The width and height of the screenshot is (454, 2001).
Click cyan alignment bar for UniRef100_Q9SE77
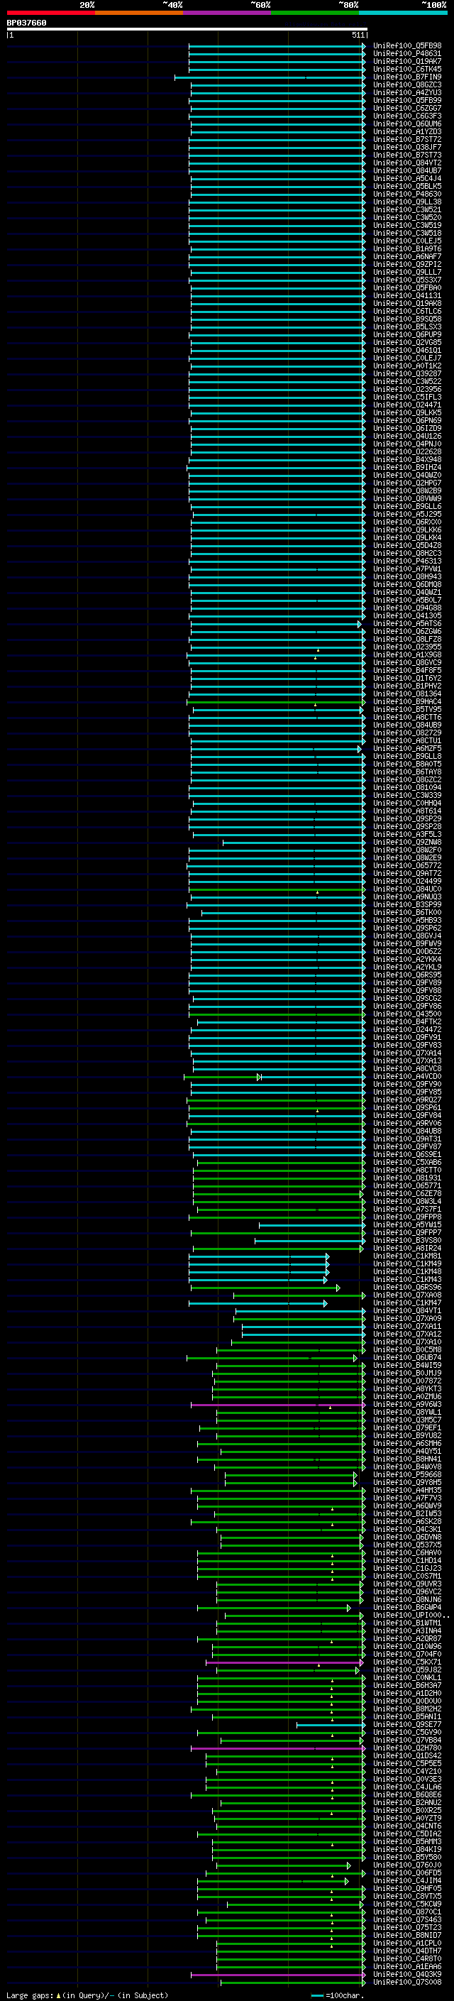pos(331,1724)
